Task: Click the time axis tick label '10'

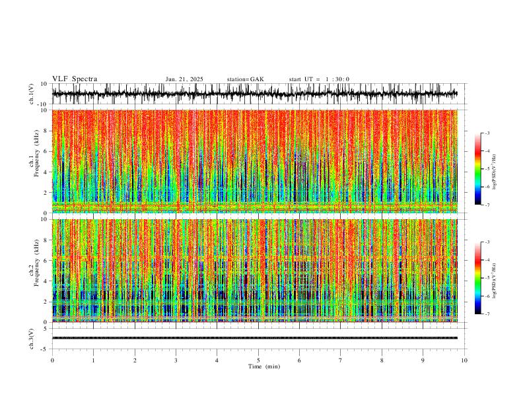Action: pos(464,360)
